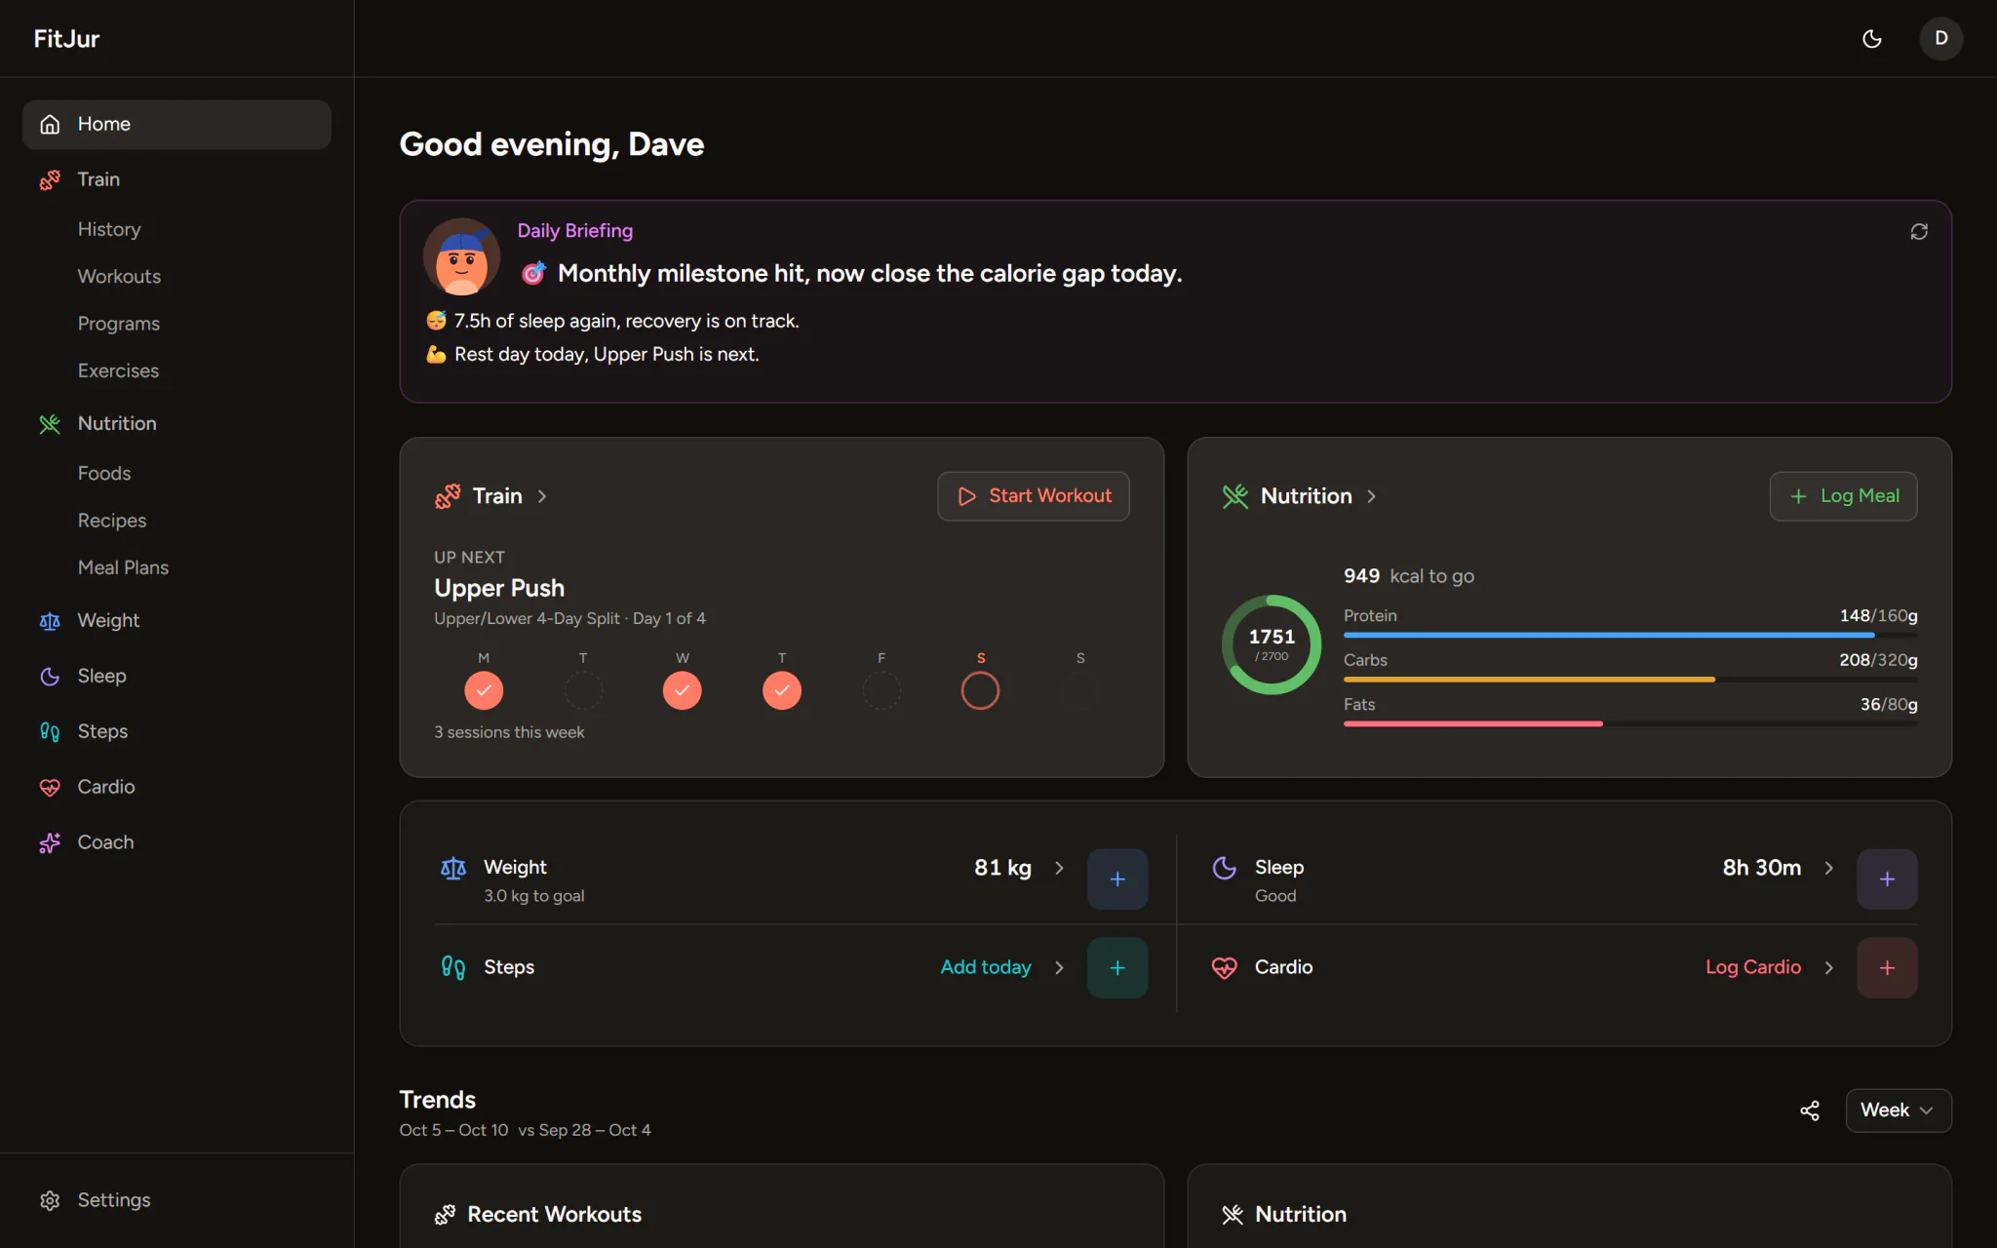Add cardio with the red plus button
This screenshot has width=1997, height=1248.
point(1886,967)
